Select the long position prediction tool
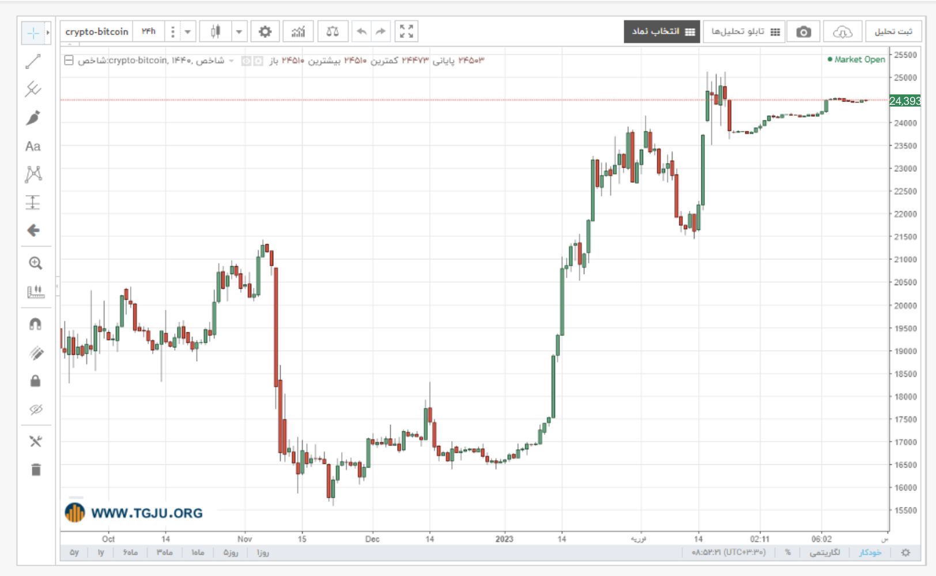The image size is (936, 576). (33, 202)
